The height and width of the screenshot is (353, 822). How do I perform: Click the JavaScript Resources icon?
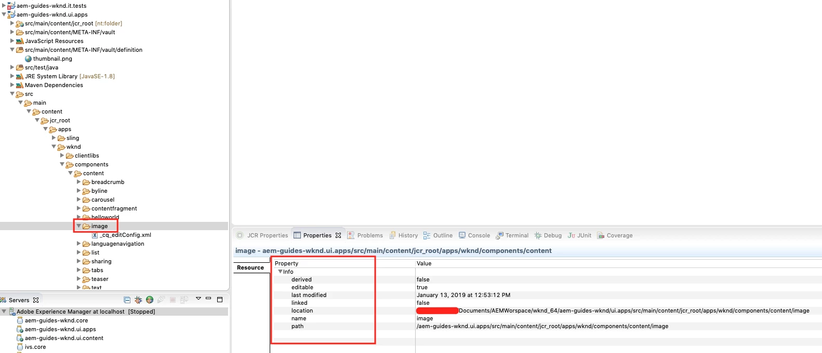(20, 41)
